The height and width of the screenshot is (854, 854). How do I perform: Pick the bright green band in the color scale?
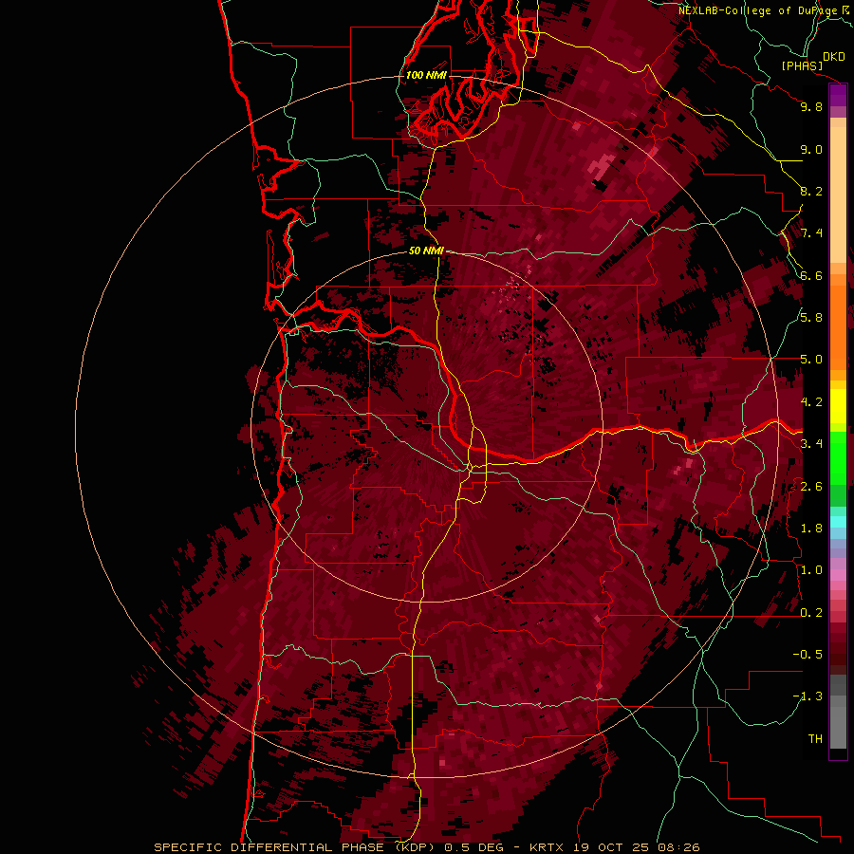838,457
